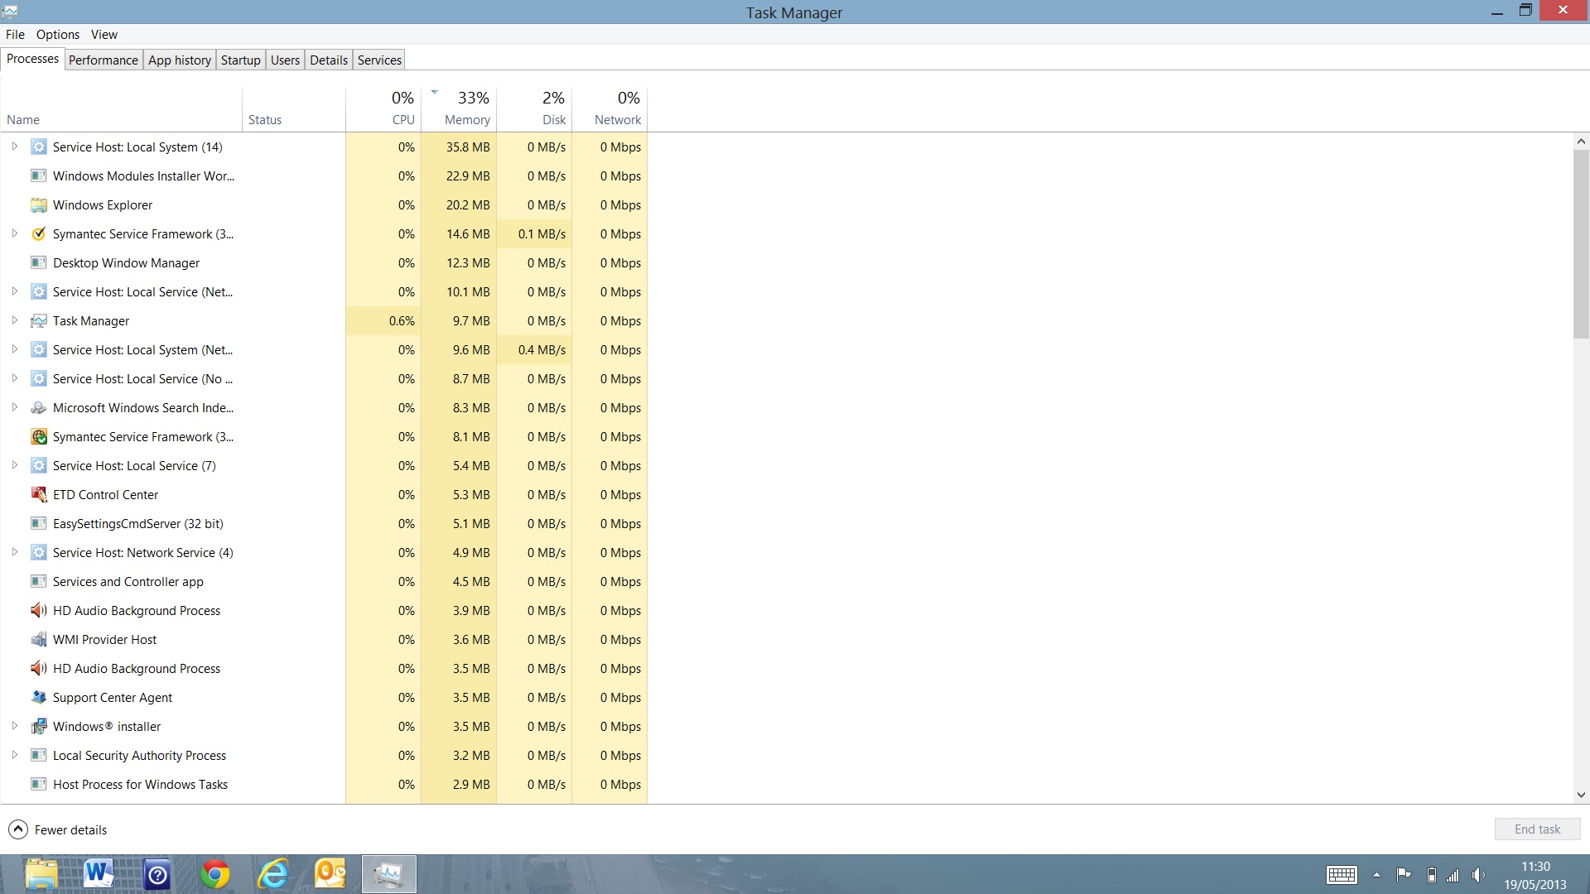The width and height of the screenshot is (1590, 894).
Task: Sort processes by Network column
Action: [609, 108]
